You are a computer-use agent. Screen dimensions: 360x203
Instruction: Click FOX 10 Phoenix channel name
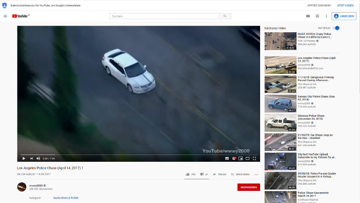coord(306,41)
